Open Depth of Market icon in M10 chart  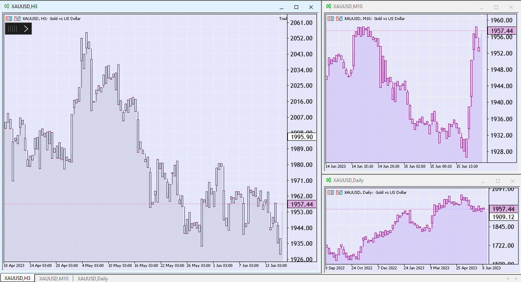pos(330,18)
